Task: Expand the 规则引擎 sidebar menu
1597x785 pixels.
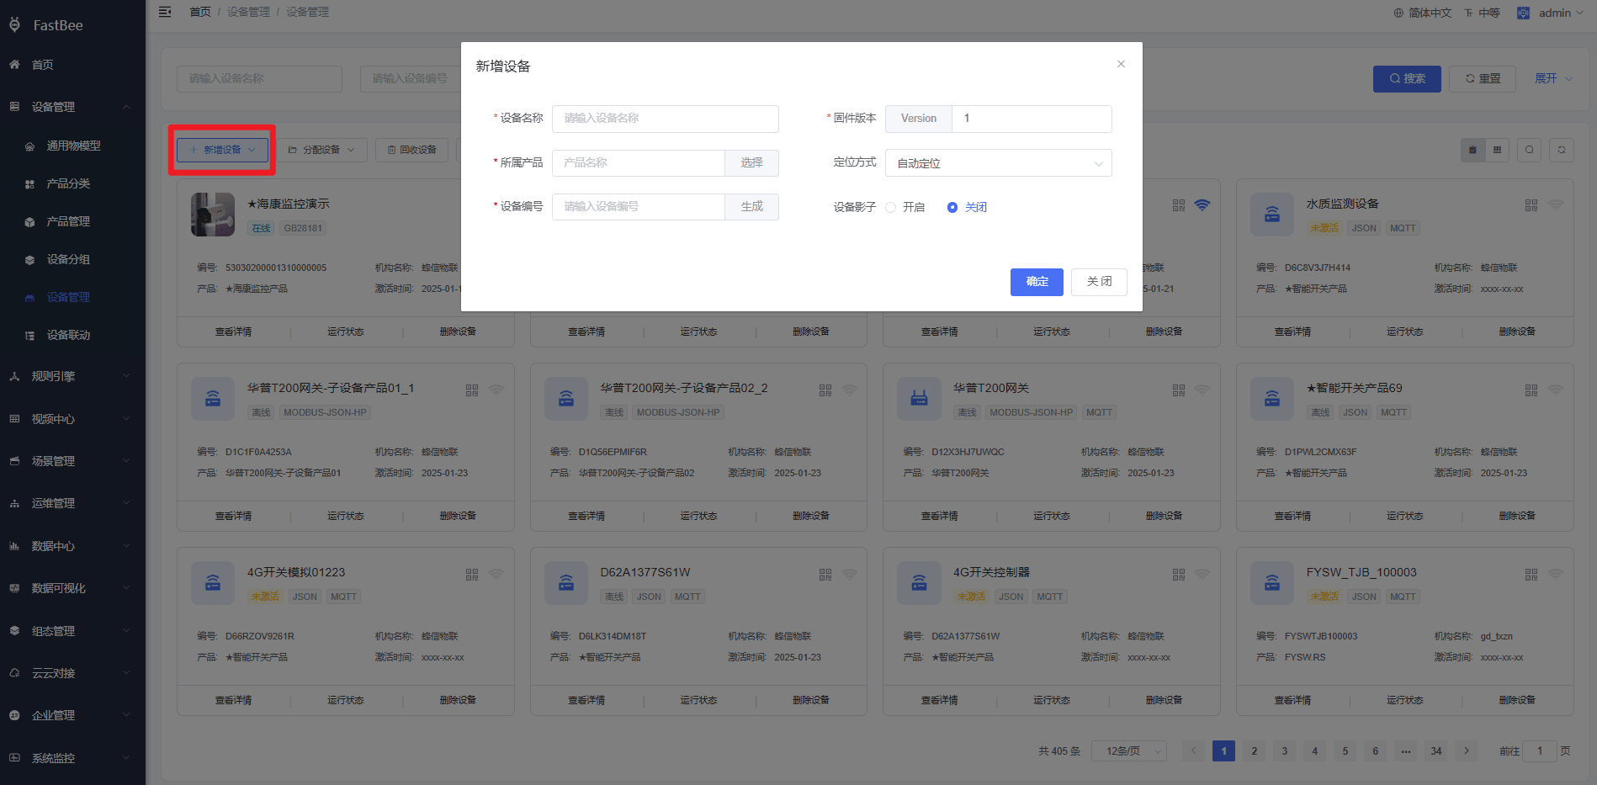Action: coord(72,376)
